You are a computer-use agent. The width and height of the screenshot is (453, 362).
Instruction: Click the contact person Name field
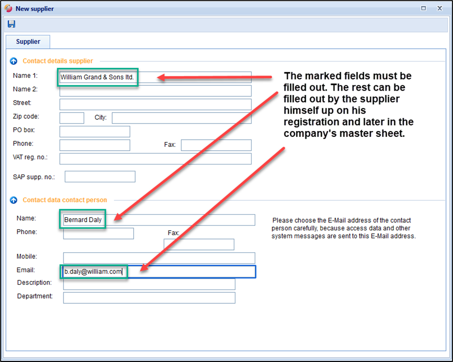(x=159, y=220)
